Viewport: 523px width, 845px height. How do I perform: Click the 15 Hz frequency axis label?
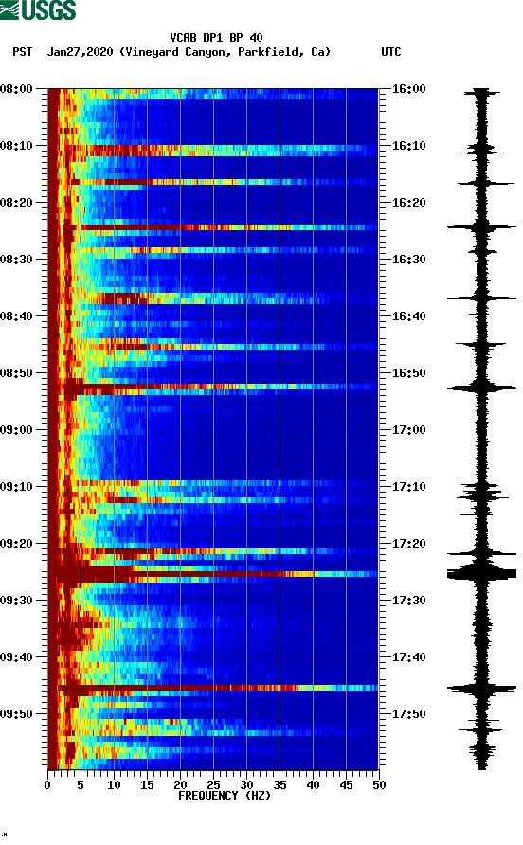tap(147, 785)
